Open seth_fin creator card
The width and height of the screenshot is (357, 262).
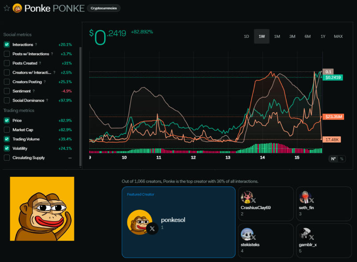click(x=324, y=204)
